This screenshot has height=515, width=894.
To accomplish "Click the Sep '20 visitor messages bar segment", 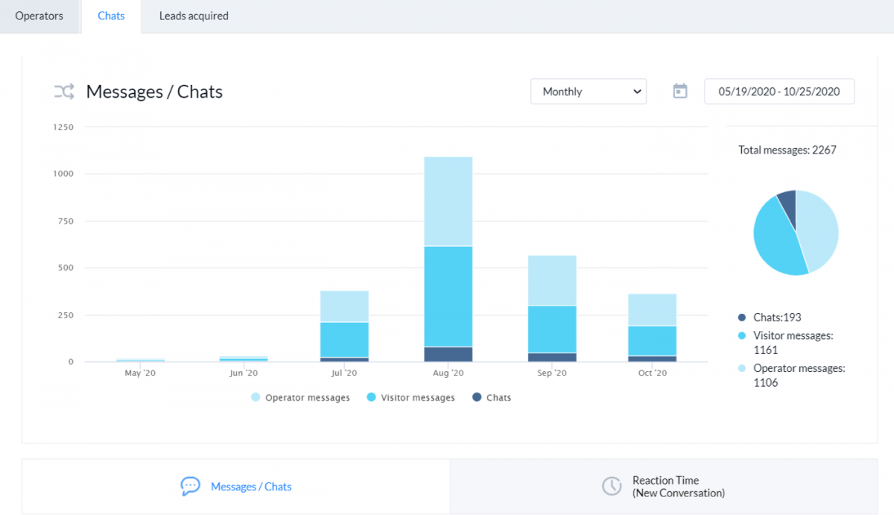I will [552, 329].
